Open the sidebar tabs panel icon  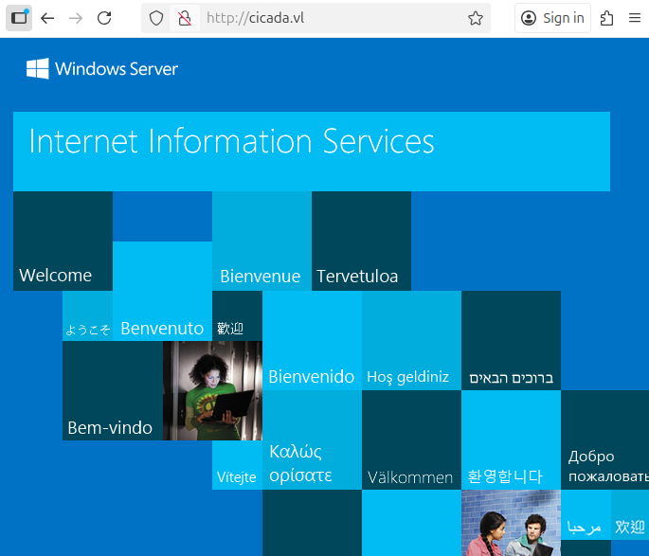pos(19,18)
